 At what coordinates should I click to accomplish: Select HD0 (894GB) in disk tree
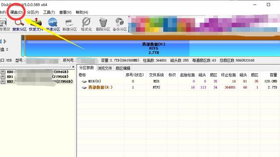coord(37,72)
